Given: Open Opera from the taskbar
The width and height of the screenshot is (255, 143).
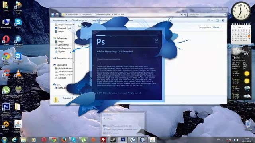Looking at the screenshot, I should point(44,140).
